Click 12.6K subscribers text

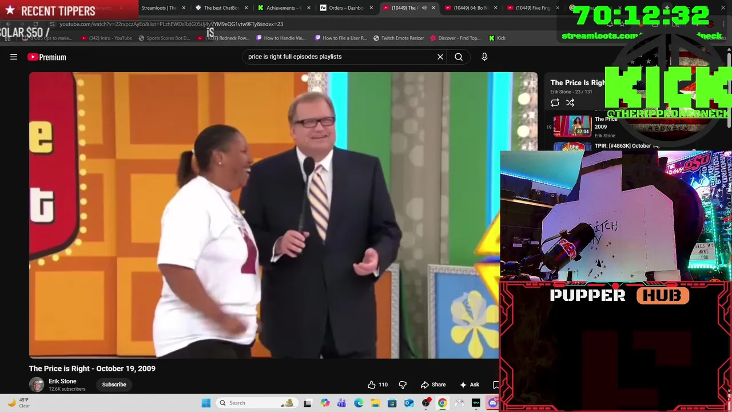click(x=67, y=389)
